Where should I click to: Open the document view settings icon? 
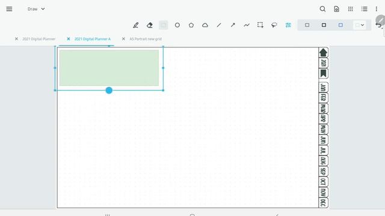[337, 9]
